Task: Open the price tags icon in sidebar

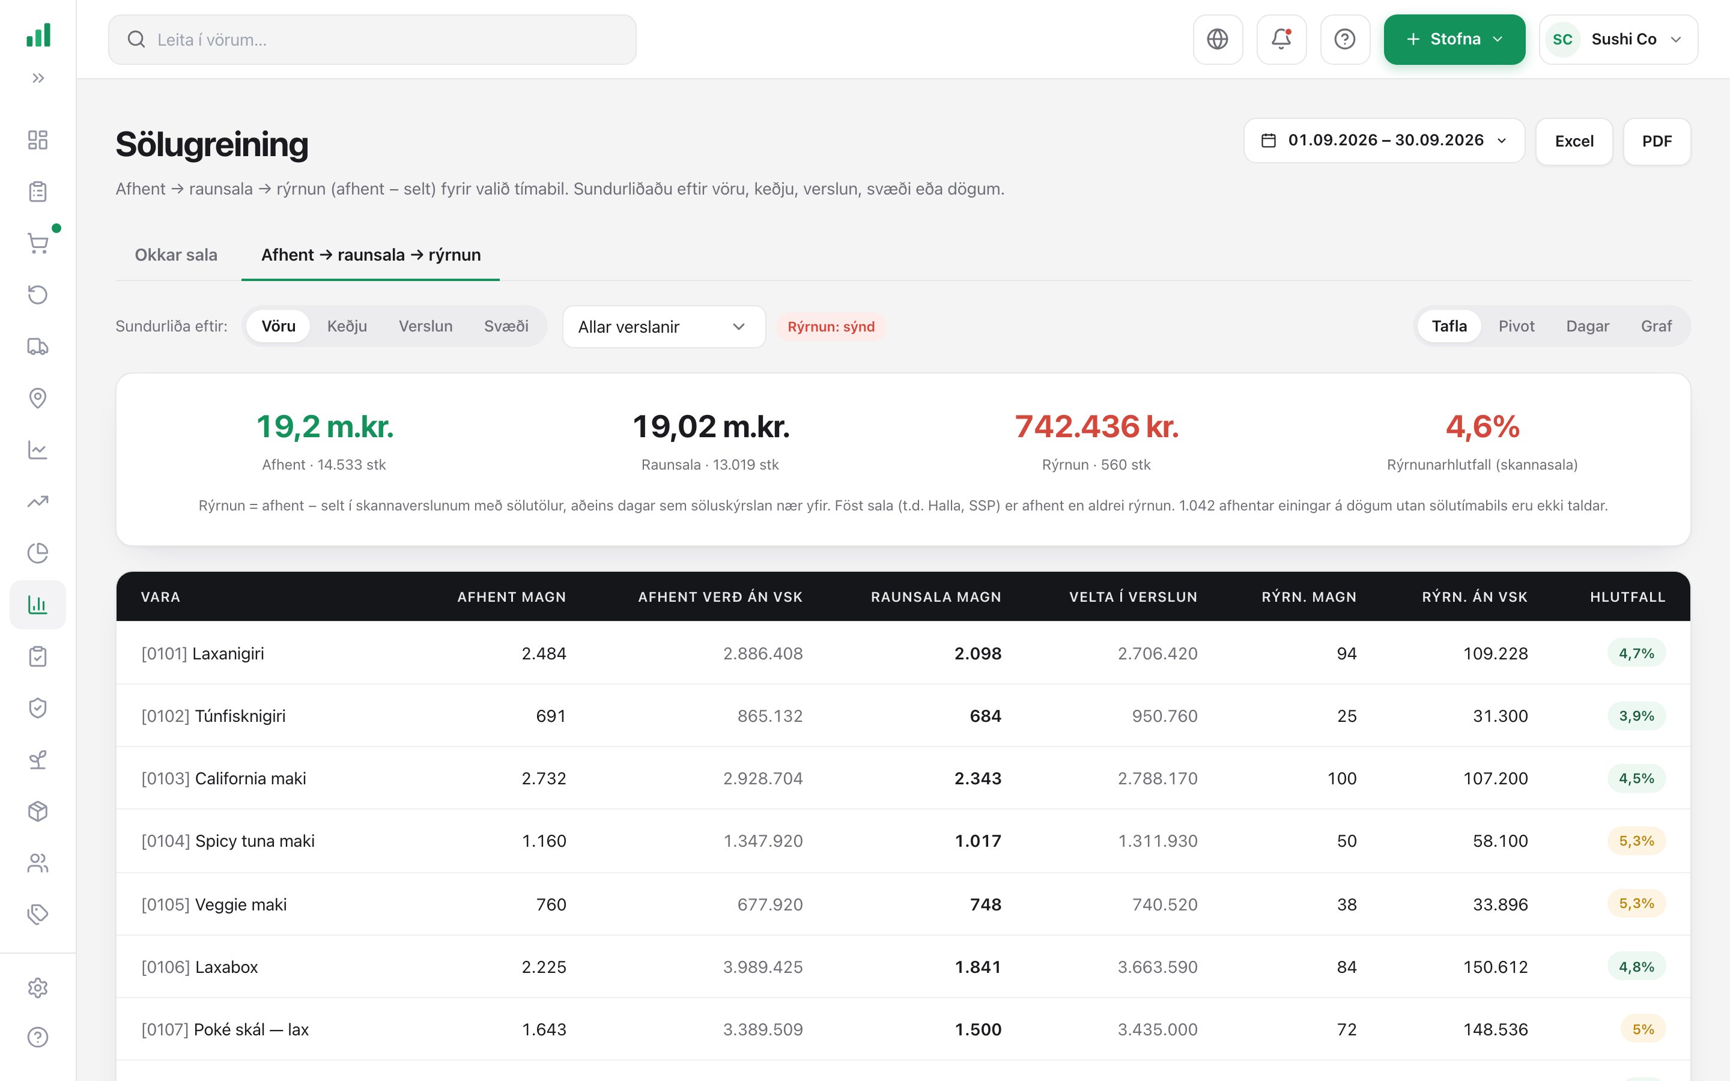Action: pyautogui.click(x=38, y=915)
